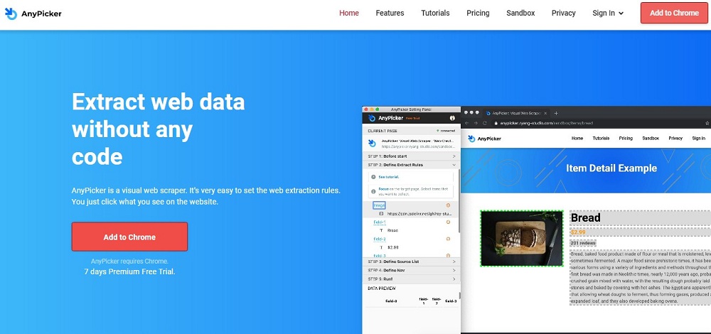
Task: Click Home in the demo page navigation
Action: [x=577, y=139]
